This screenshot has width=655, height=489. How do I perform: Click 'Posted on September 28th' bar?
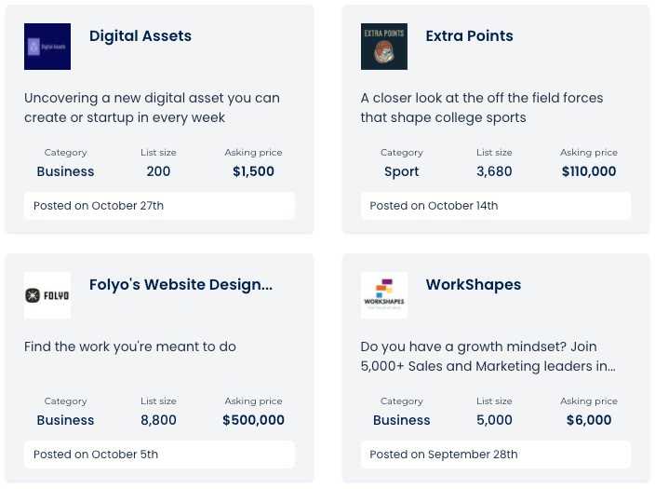click(x=495, y=455)
